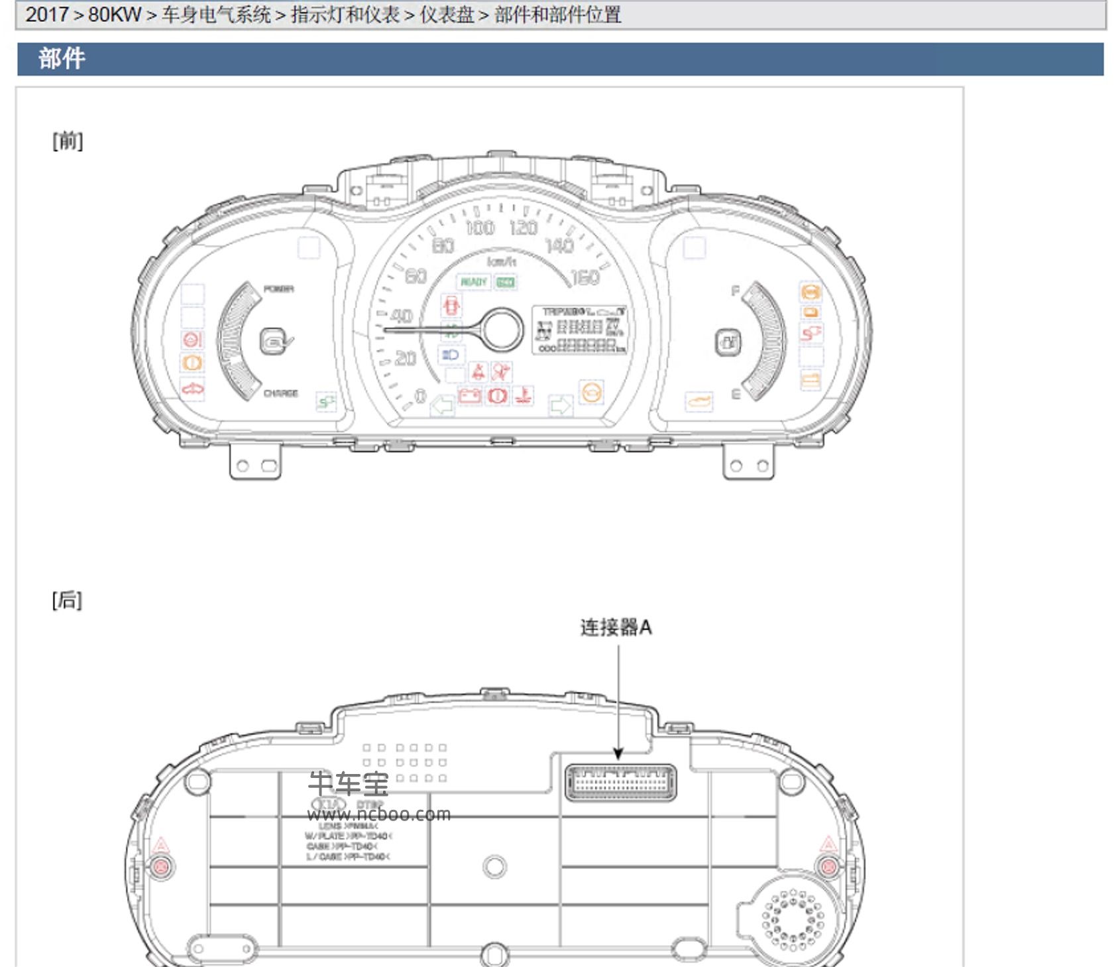Open "仪表盘" breadcrumb segment
Viewport: 1116px width, 967px height.
tap(447, 15)
